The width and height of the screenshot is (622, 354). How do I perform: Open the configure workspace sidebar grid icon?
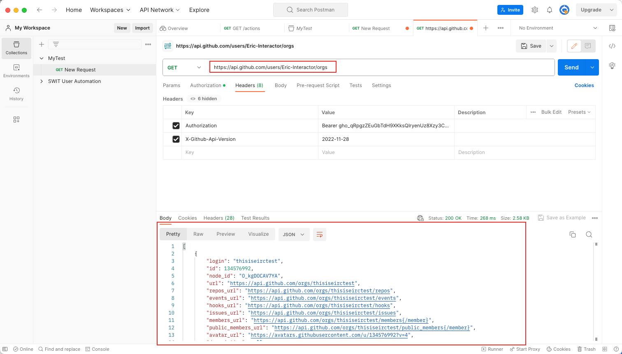[x=16, y=120]
